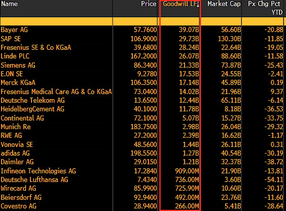Select the Infineon Technologies AG row name
The image size is (286, 211).
coord(38,171)
